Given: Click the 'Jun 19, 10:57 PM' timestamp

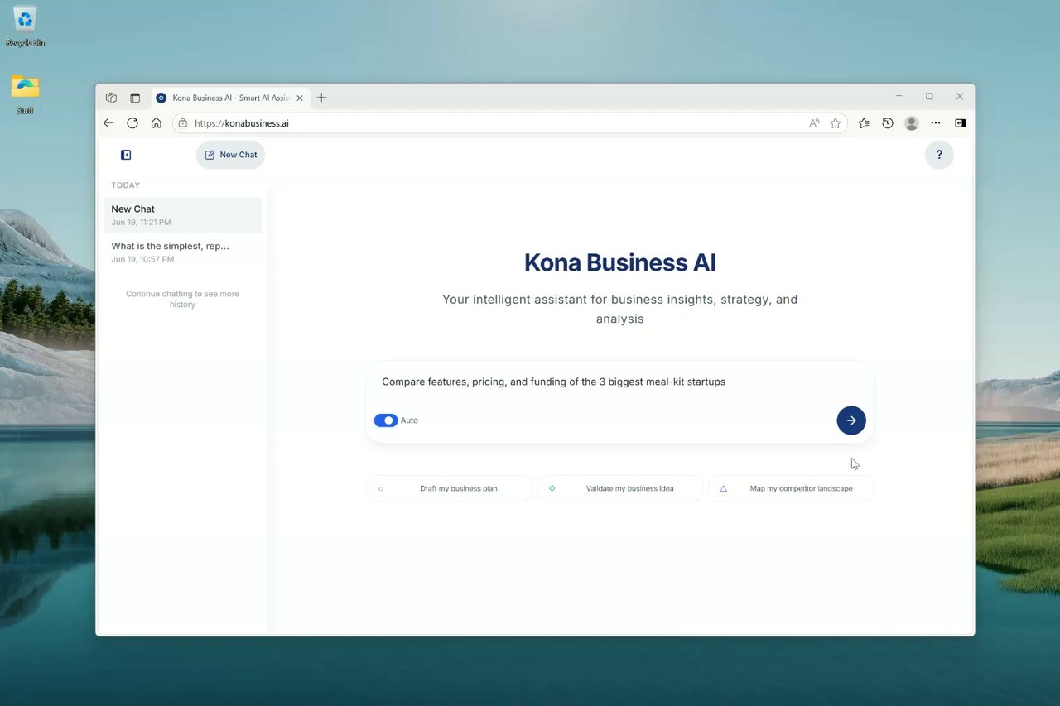Looking at the screenshot, I should click(142, 260).
